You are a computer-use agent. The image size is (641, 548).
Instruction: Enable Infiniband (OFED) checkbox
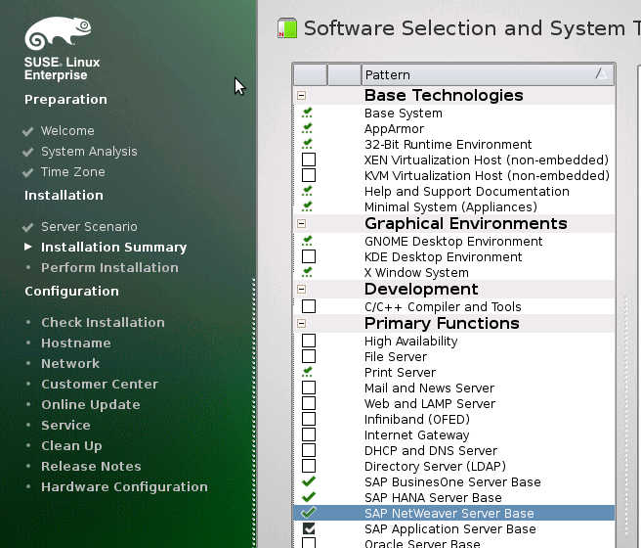tap(309, 419)
